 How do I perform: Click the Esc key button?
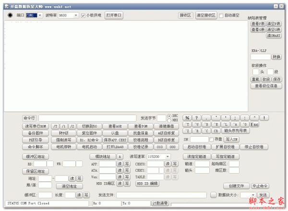[254, 125]
